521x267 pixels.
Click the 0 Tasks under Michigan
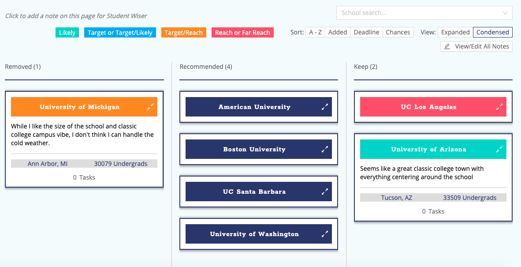pyautogui.click(x=84, y=177)
